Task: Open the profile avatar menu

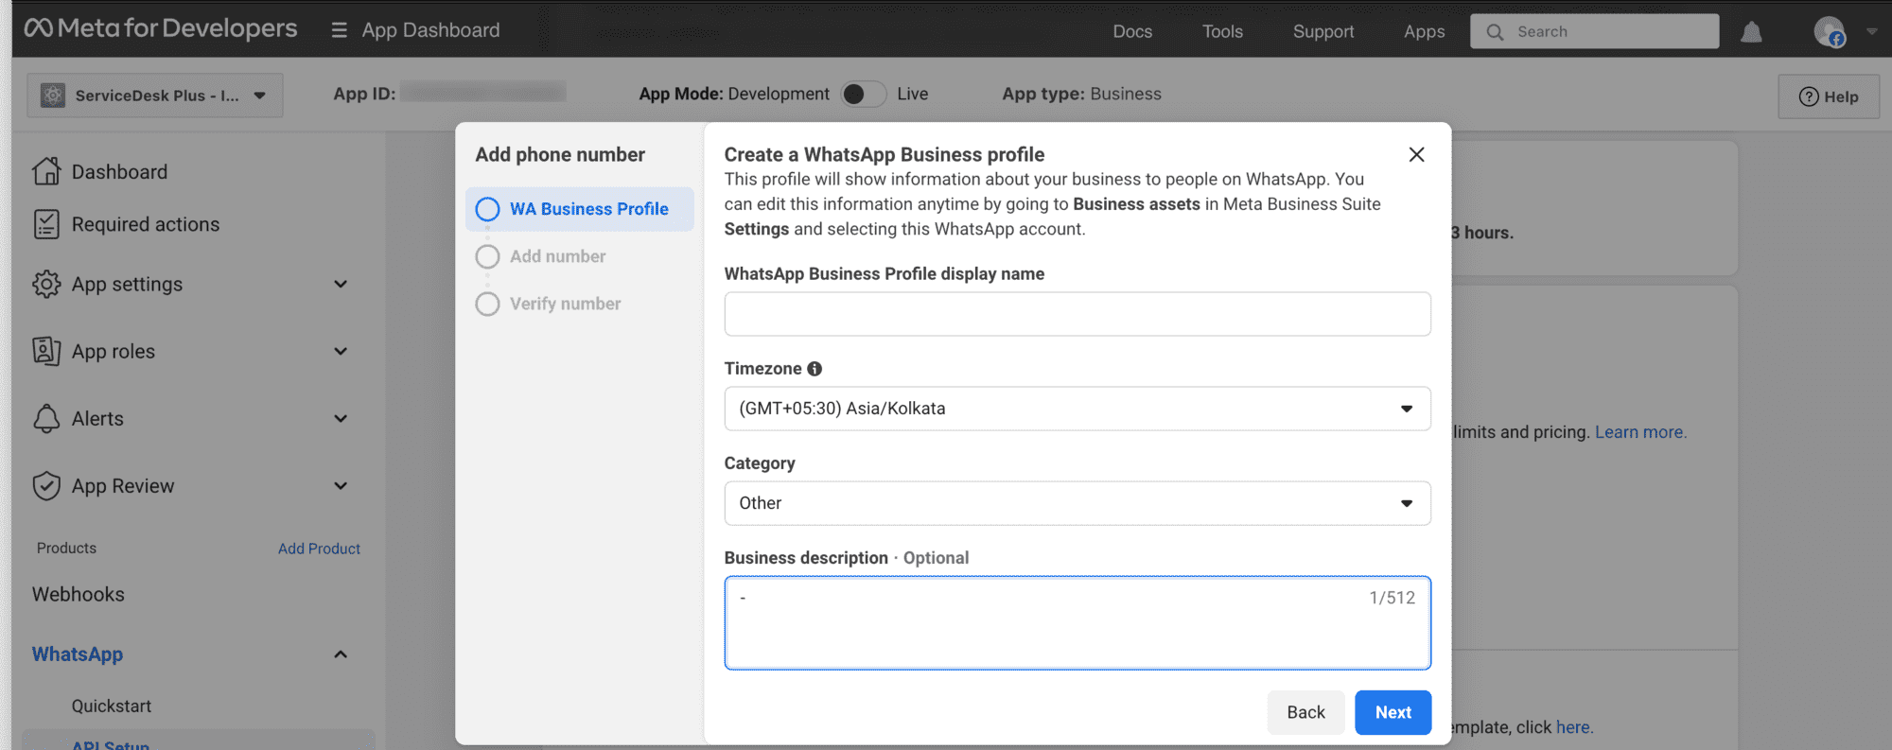Action: tap(1830, 32)
